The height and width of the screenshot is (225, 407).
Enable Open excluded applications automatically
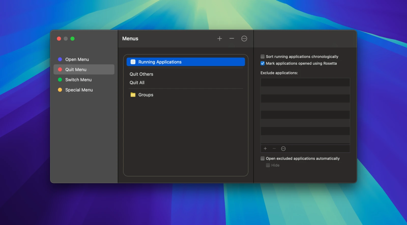[x=263, y=158]
